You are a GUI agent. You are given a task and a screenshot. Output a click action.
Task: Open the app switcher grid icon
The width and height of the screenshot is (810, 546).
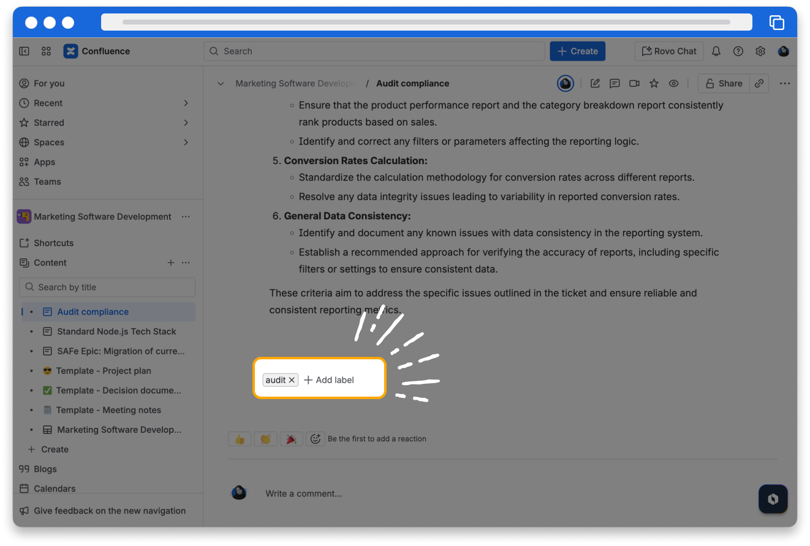46,51
